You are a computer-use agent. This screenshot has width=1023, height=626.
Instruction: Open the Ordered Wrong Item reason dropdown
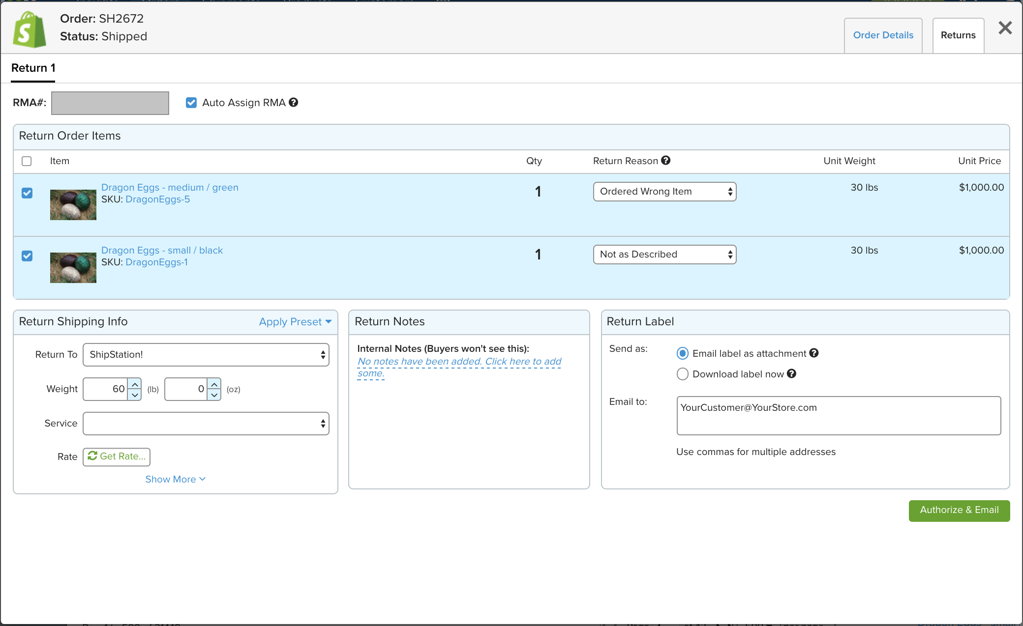[664, 192]
